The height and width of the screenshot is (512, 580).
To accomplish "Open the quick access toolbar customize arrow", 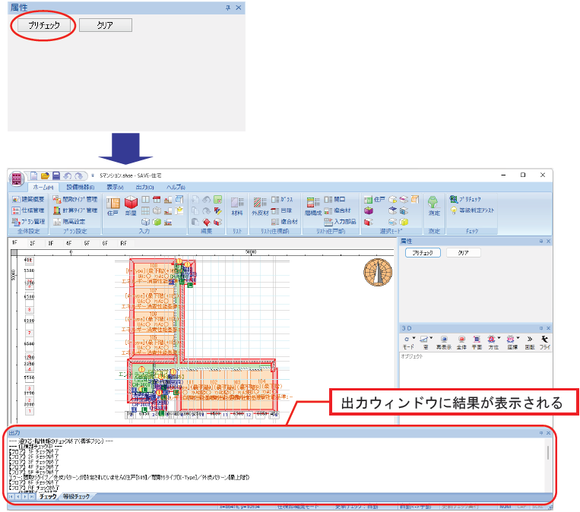I will click(x=93, y=175).
